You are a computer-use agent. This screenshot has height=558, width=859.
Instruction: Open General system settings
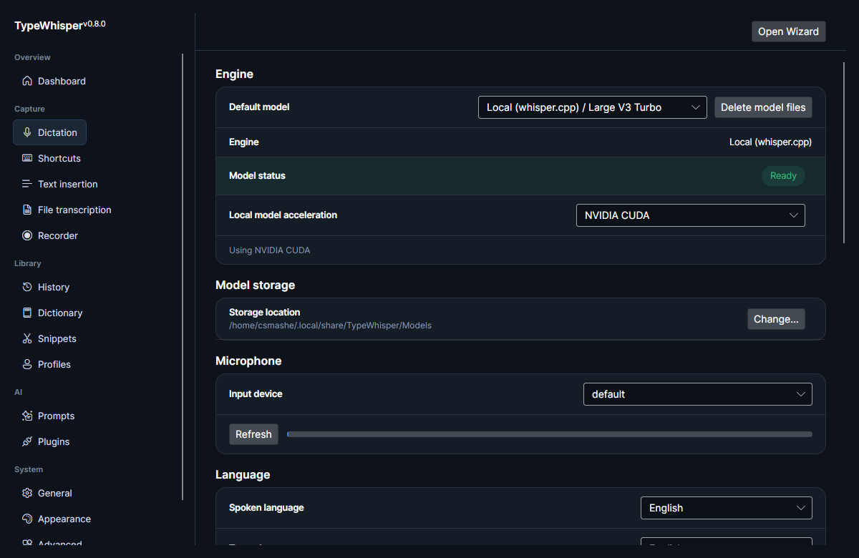[47, 493]
